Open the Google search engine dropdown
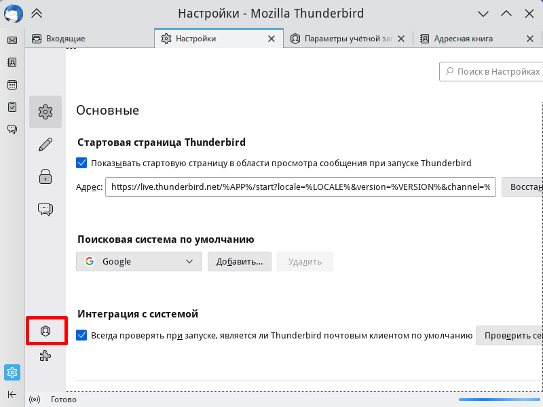543x407 pixels. (x=139, y=262)
